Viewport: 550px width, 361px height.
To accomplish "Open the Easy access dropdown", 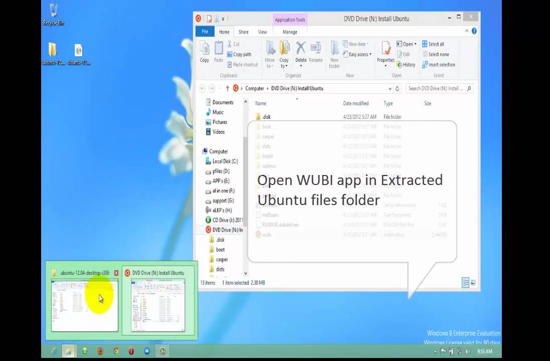I will (357, 54).
